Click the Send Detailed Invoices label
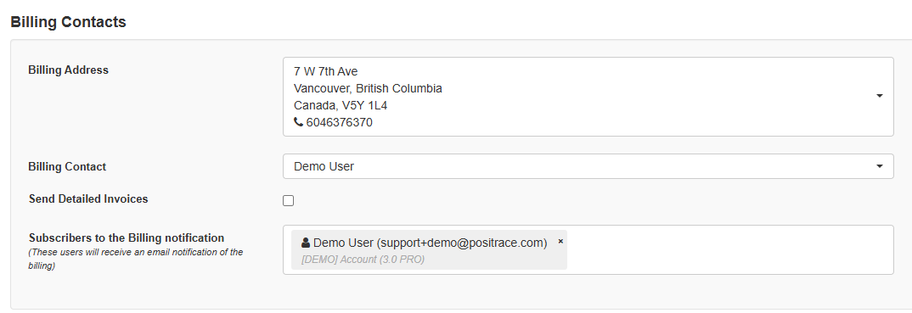The width and height of the screenshot is (912, 313). pos(88,198)
